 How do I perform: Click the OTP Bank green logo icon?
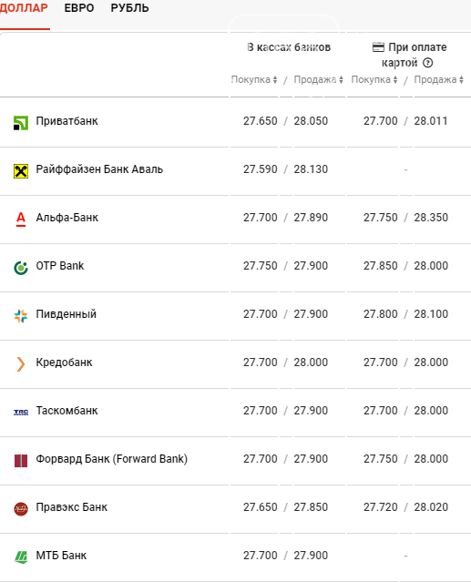click(21, 268)
